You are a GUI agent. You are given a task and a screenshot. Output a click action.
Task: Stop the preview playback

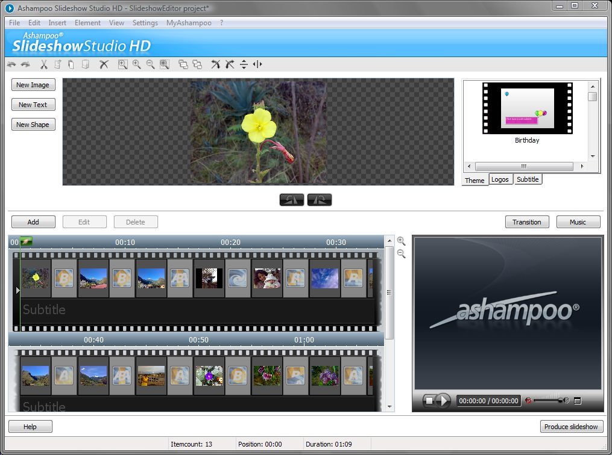point(429,399)
